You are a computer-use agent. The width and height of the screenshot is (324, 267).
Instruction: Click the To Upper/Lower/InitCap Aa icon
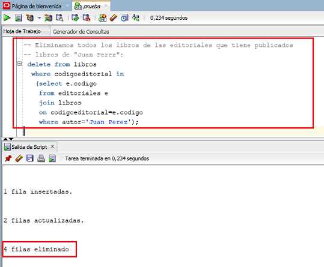136,18
